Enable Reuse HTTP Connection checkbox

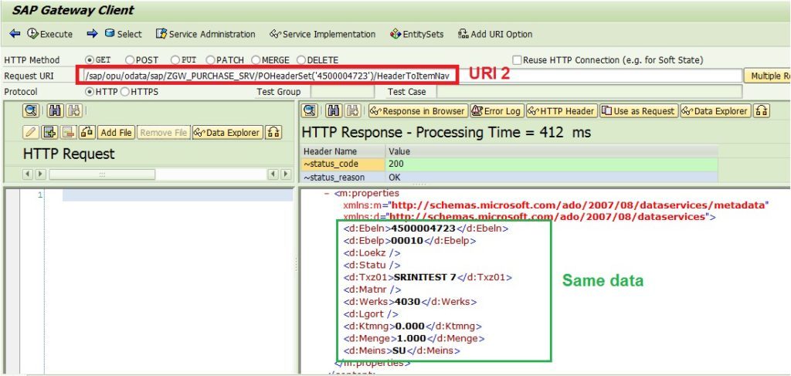click(x=517, y=60)
